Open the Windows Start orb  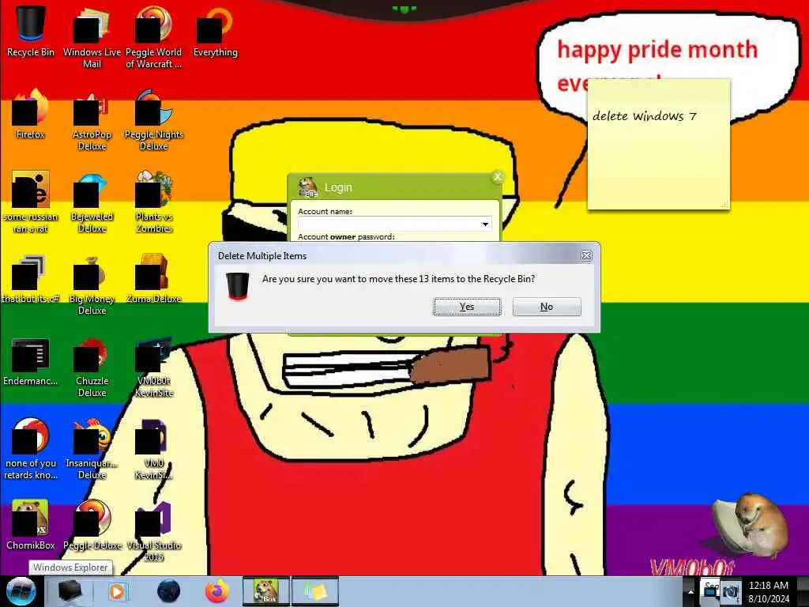tap(21, 591)
